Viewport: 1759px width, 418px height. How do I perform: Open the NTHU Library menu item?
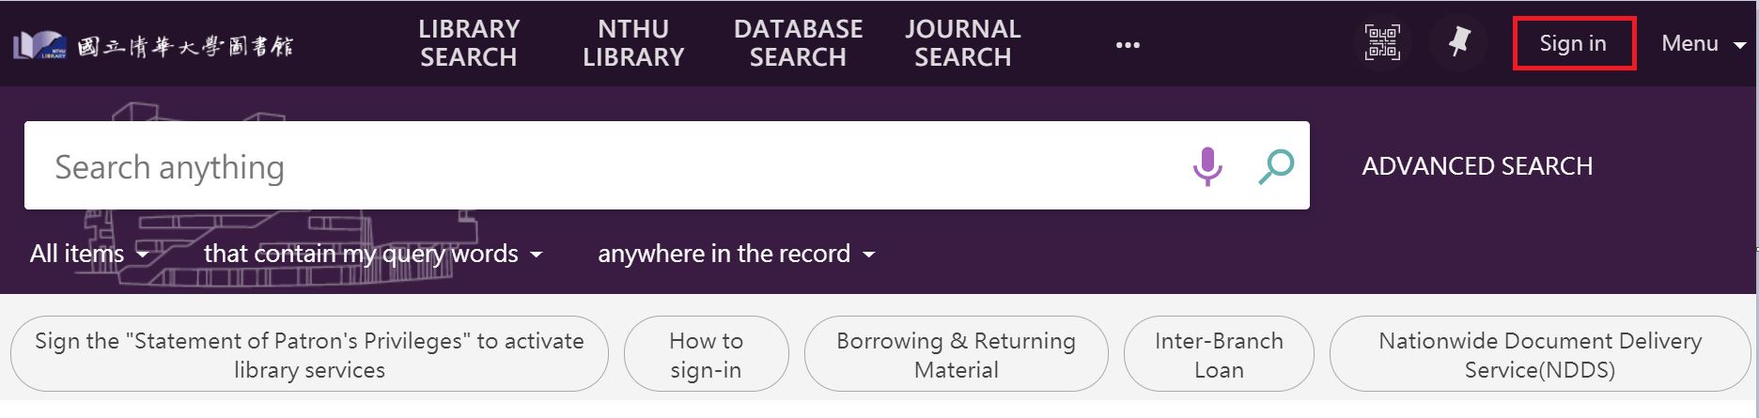633,43
